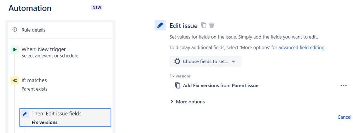Image resolution: width=353 pixels, height=133 pixels.
Task: Cancel the edit issue changes
Action: [x=344, y=117]
